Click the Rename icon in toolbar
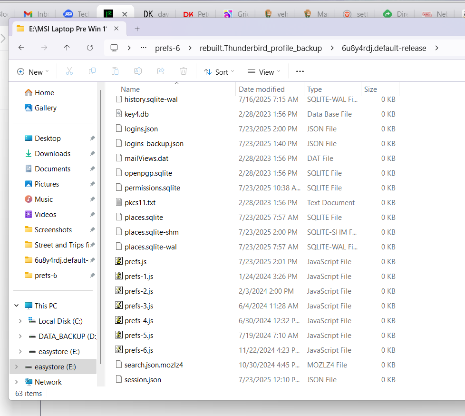The width and height of the screenshot is (465, 416). point(138,71)
